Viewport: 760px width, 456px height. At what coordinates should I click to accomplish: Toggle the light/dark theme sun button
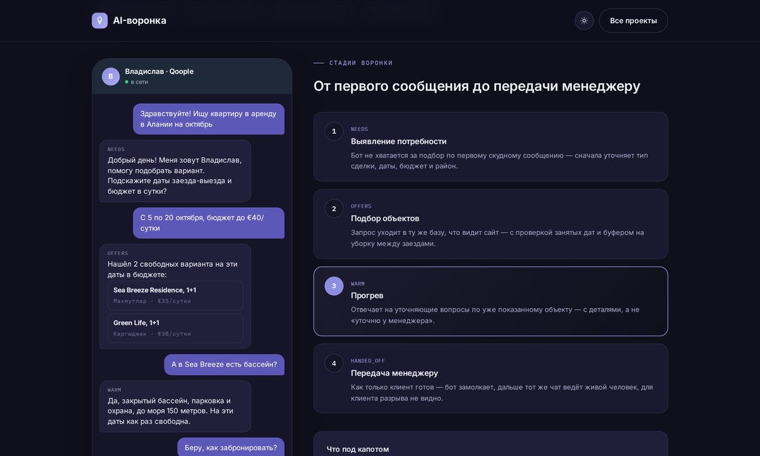584,20
